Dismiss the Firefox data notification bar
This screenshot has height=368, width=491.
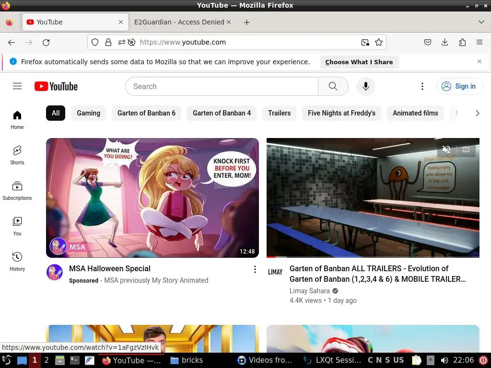point(479,61)
